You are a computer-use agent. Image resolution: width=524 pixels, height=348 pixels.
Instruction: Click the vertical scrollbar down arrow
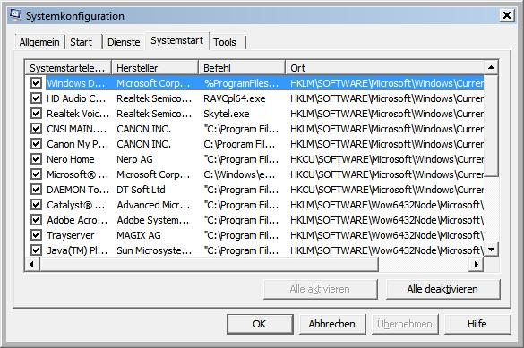[x=491, y=250]
